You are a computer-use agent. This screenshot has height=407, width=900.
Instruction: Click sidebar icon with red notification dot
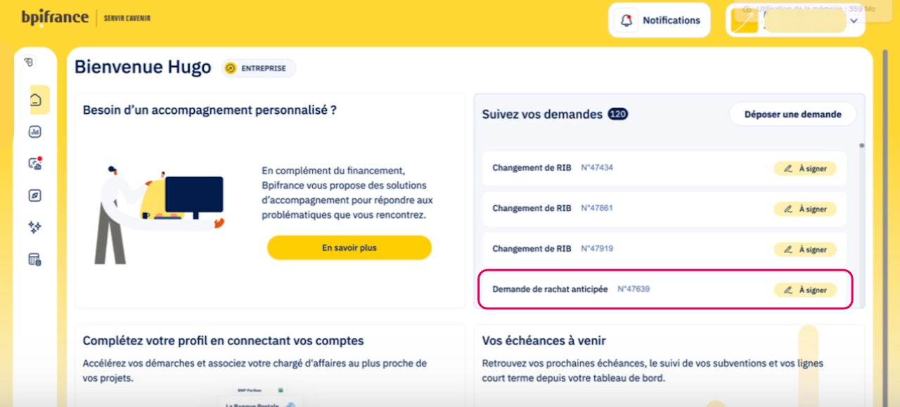point(35,163)
